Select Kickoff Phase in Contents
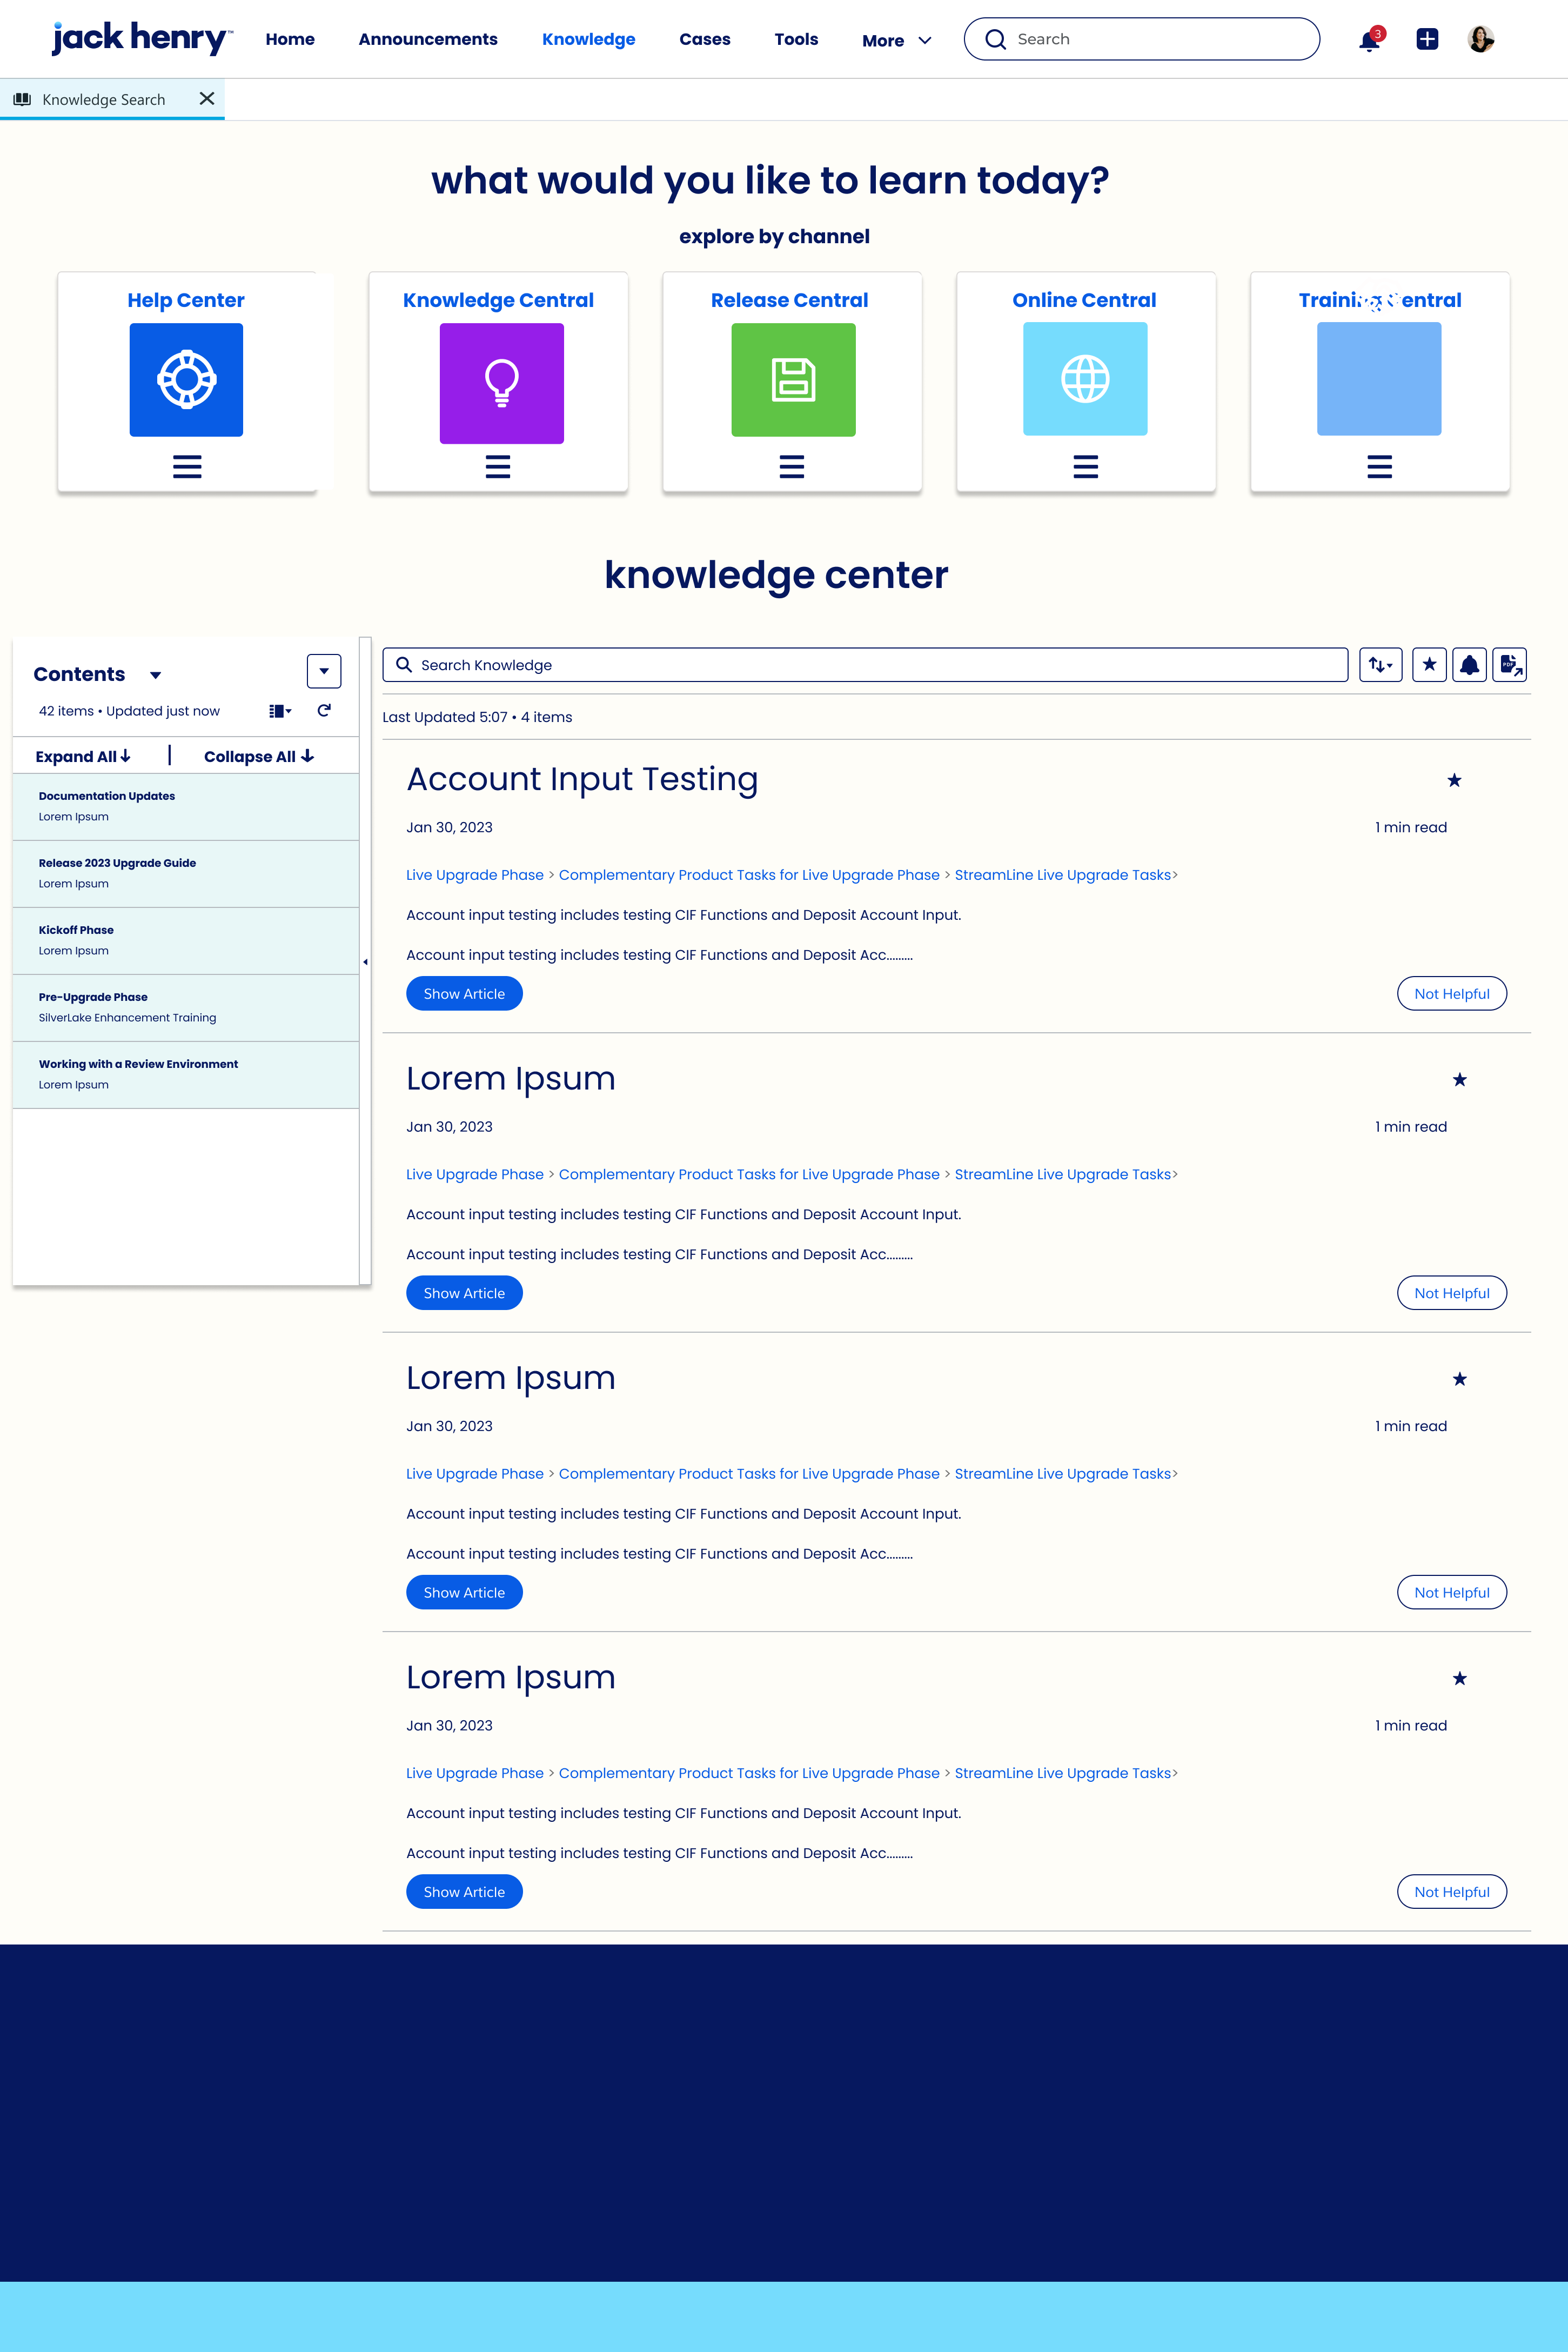This screenshot has width=1568, height=2352. (186, 941)
